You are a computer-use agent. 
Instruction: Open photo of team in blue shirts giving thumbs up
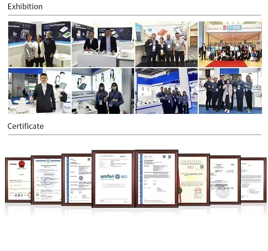[x=230, y=91]
